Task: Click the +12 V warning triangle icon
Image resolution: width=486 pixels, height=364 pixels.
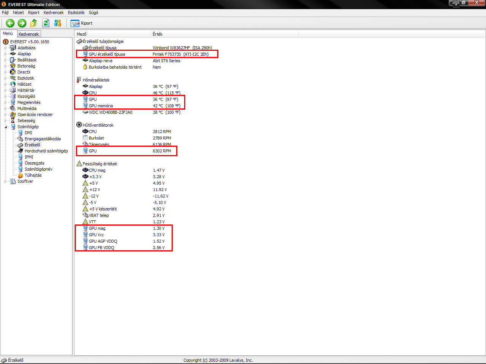Action: (85, 190)
